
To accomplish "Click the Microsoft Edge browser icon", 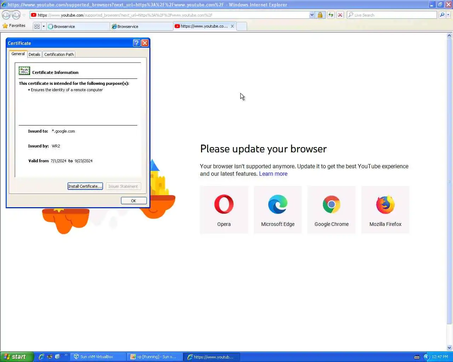I will click(278, 204).
